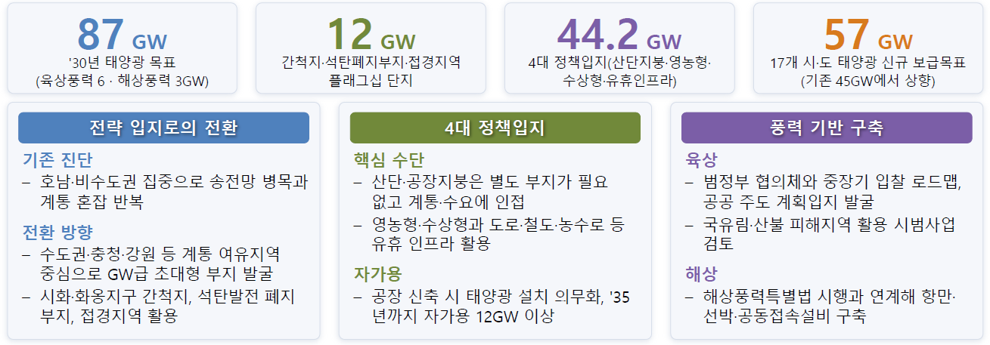Viewport: 990px width, 345px height.
Task: Click the 4대 정책입지 green header
Action: [495, 128]
